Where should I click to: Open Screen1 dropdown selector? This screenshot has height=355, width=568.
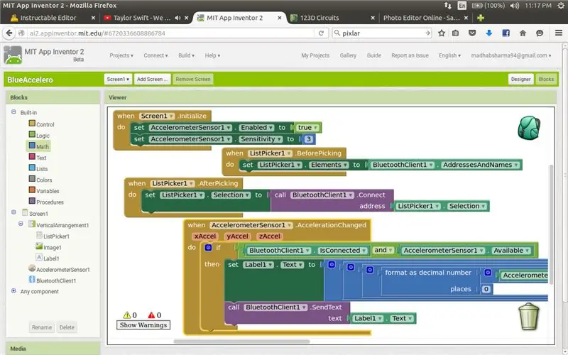[x=118, y=79]
